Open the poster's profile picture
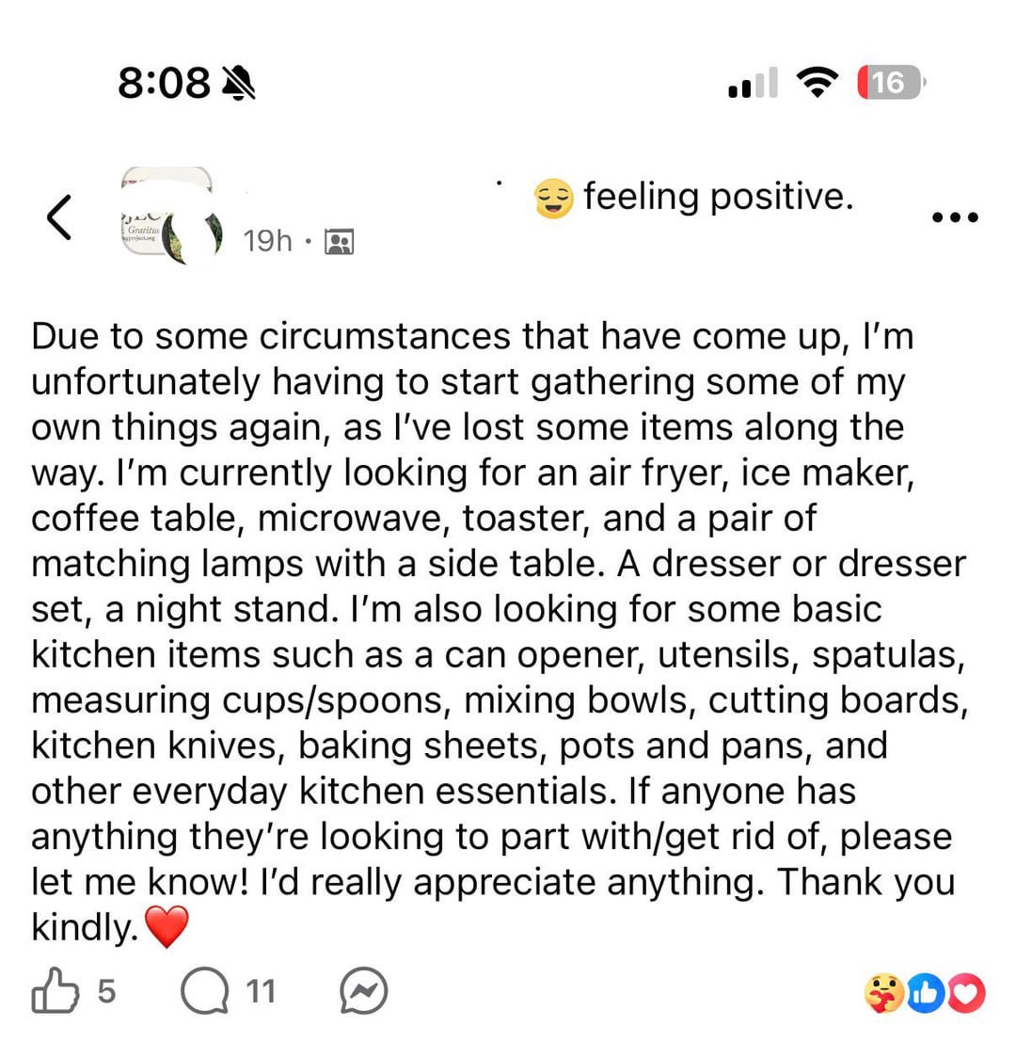This screenshot has width=1016, height=1042. point(171,216)
